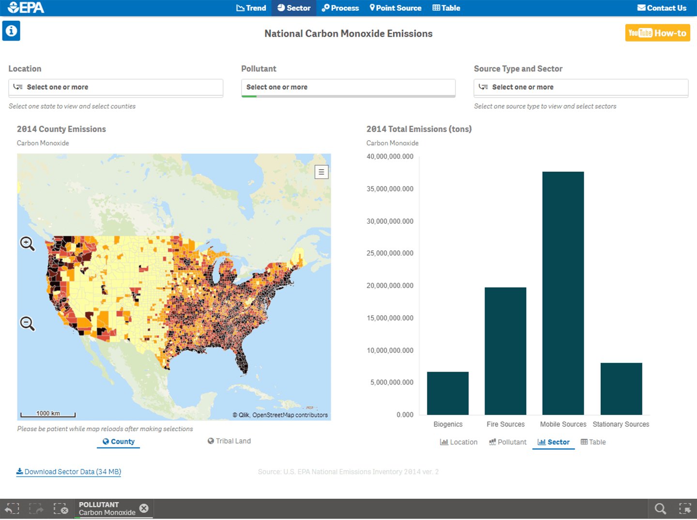Image resolution: width=697 pixels, height=520 pixels.
Task: Switch map to County view
Action: coord(119,441)
